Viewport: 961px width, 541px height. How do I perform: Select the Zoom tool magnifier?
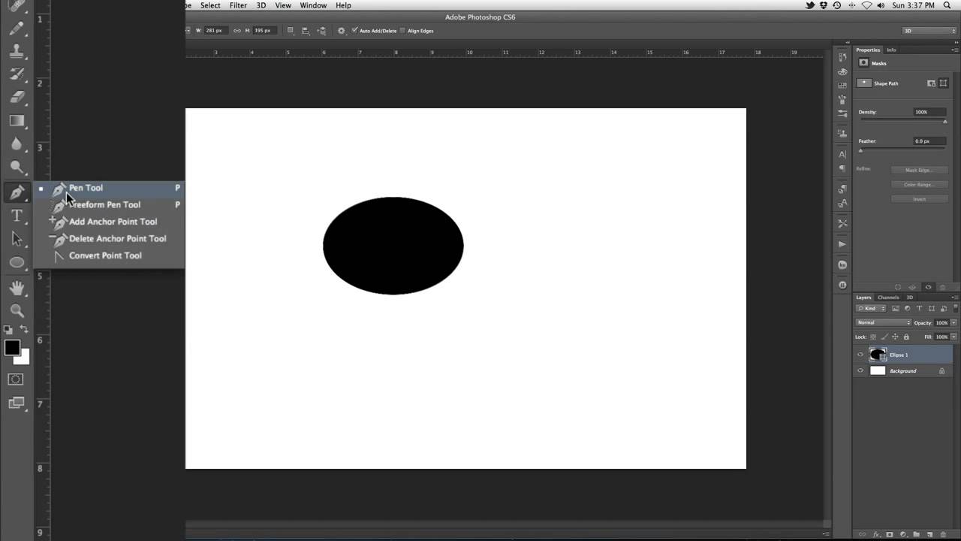point(17,310)
